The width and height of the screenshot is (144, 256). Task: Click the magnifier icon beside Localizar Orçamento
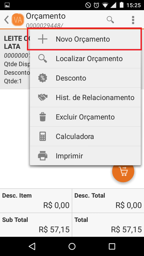(43, 59)
